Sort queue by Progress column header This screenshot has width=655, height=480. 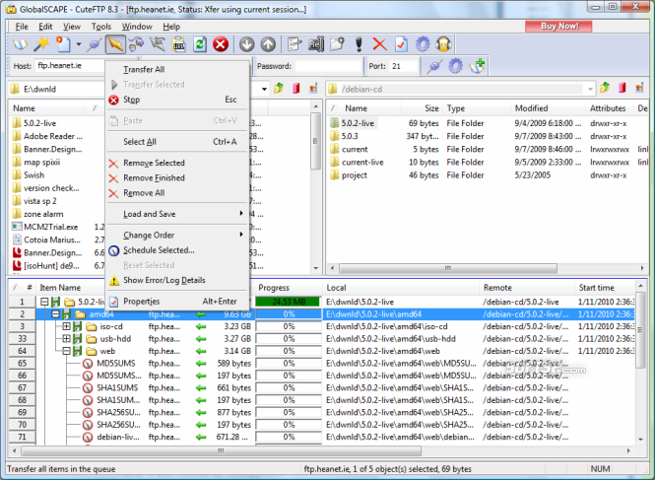289,288
